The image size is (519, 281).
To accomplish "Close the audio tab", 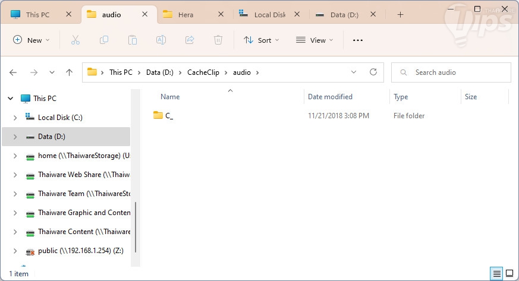I will (x=144, y=14).
